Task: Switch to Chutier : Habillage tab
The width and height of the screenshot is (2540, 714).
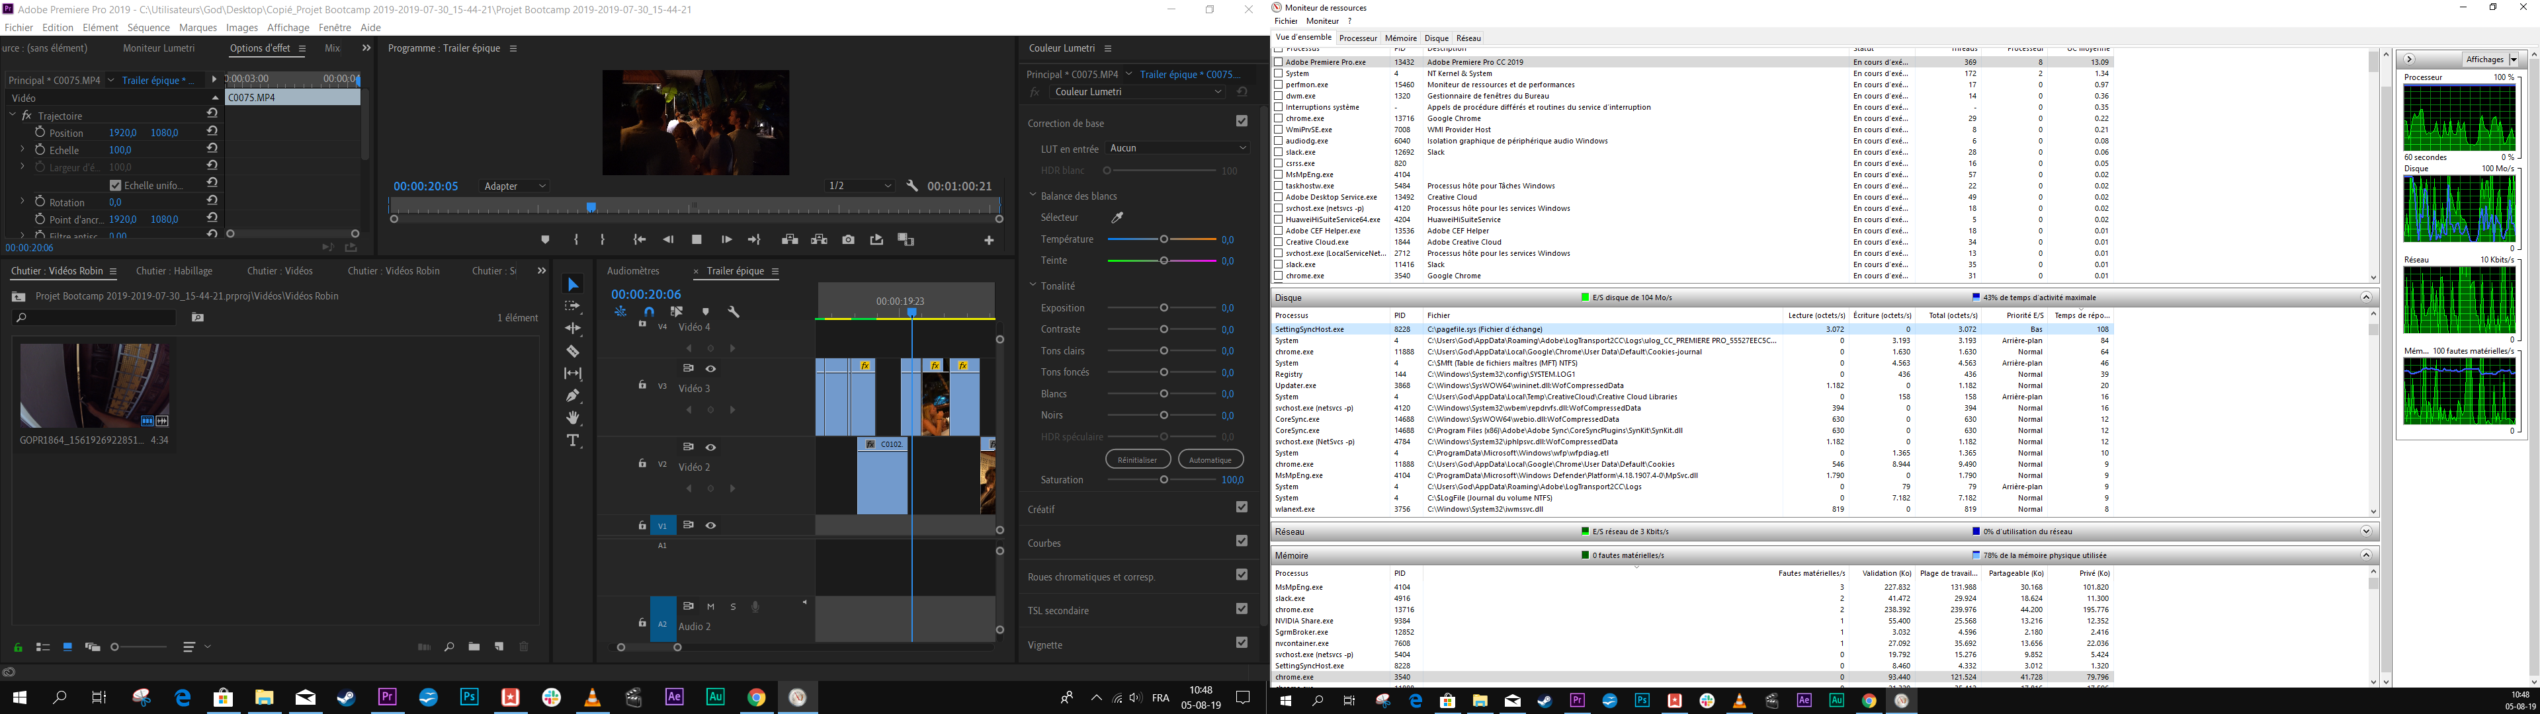Action: (175, 271)
